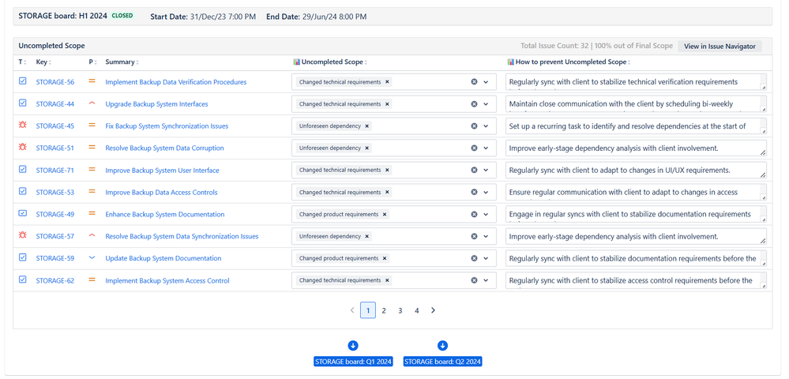Click the bug type icon for STORAGE-51

point(22,148)
